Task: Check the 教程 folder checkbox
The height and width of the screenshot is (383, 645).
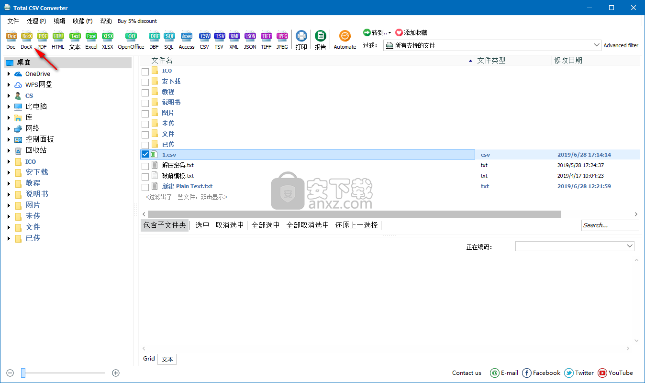Action: pyautogui.click(x=145, y=93)
